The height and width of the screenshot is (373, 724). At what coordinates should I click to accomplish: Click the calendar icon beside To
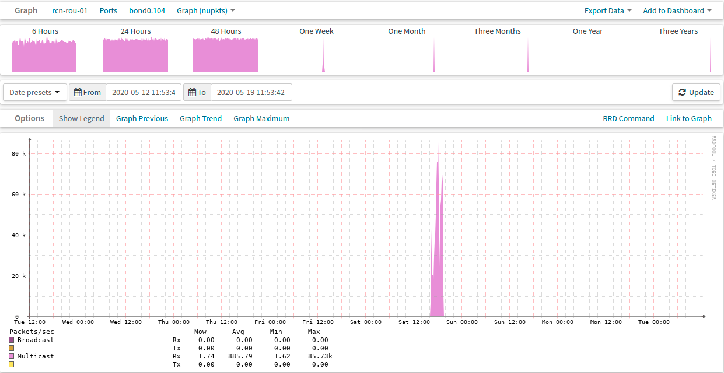pyautogui.click(x=192, y=92)
